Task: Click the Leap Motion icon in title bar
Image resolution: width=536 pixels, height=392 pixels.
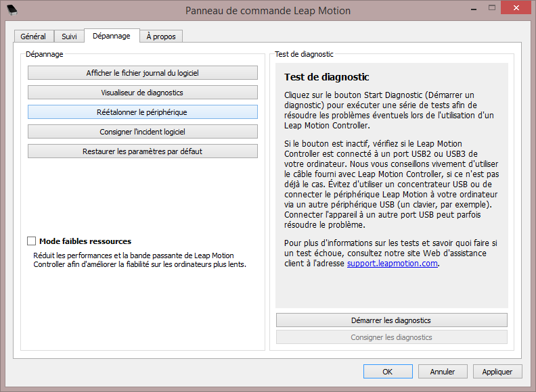Action: [12, 10]
